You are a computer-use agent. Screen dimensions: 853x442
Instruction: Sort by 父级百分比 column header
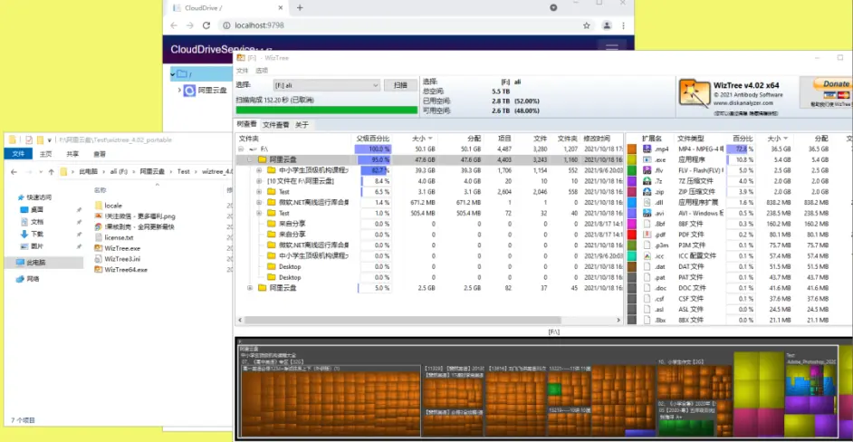tap(373, 139)
